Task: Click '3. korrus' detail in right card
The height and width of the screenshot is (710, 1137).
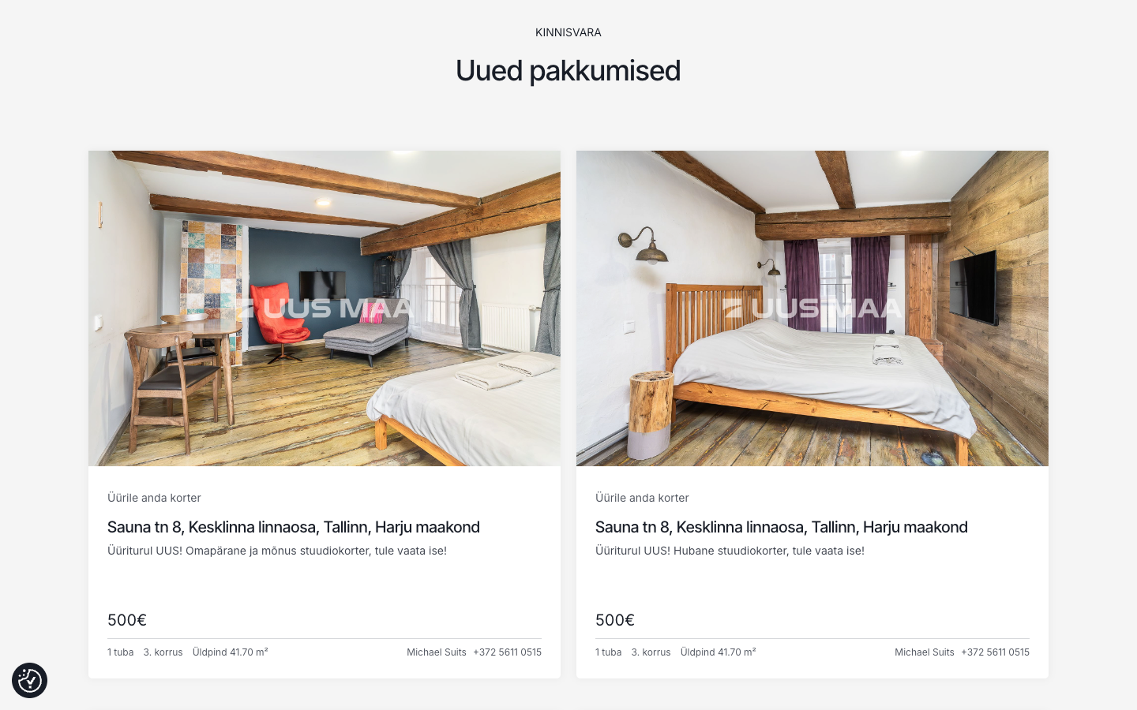Action: pyautogui.click(x=651, y=652)
